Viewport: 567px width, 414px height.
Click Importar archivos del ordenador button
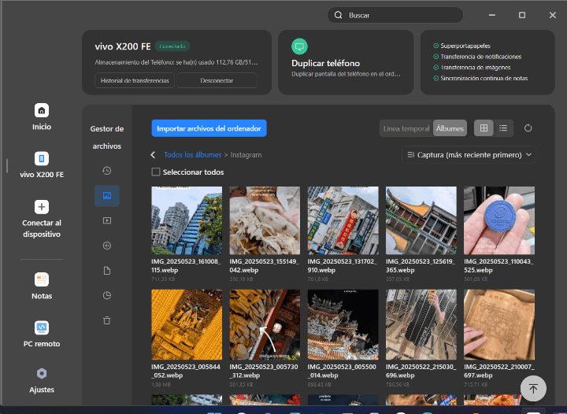(209, 128)
